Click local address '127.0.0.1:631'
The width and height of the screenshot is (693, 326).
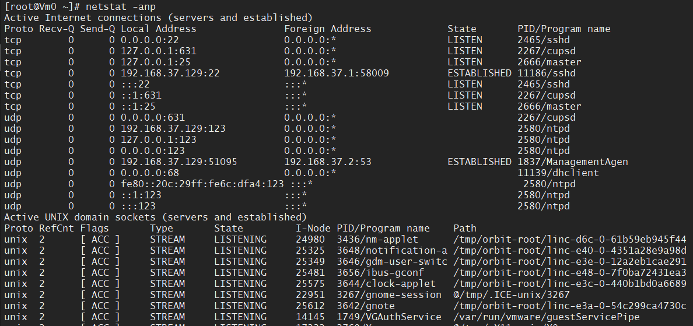point(159,51)
